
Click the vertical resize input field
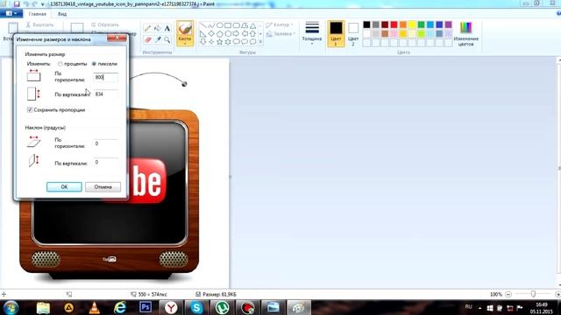105,94
